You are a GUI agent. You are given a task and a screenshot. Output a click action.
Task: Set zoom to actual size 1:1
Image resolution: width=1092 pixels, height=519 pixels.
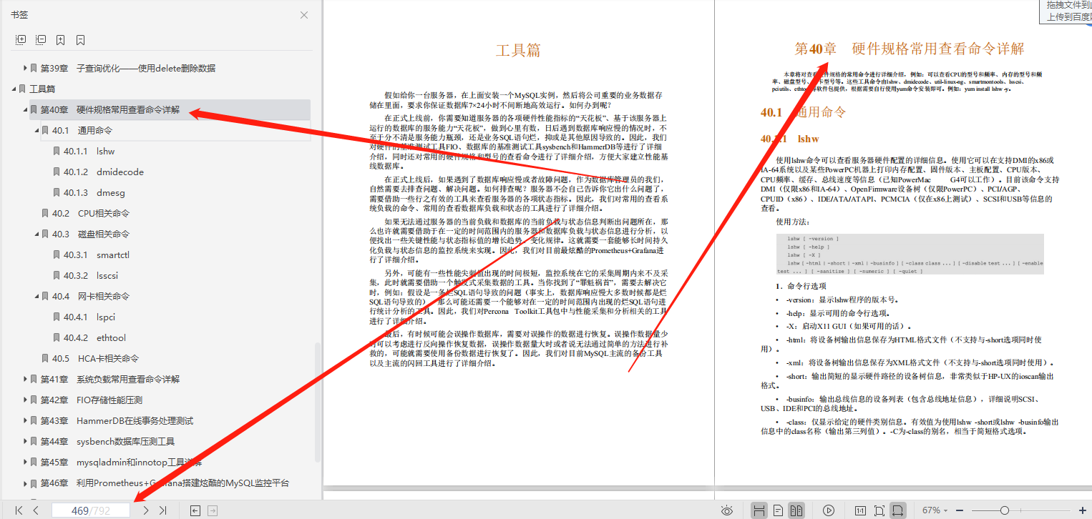pyautogui.click(x=861, y=509)
